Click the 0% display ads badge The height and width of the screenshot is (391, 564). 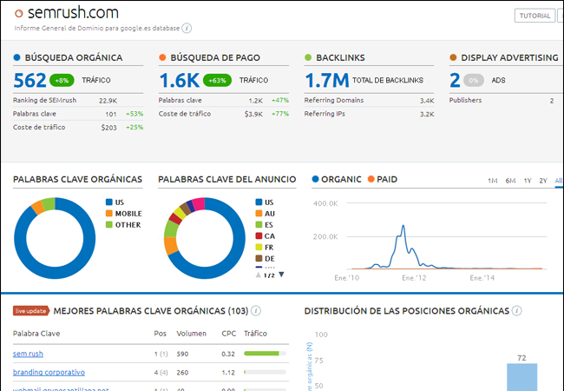coord(474,80)
